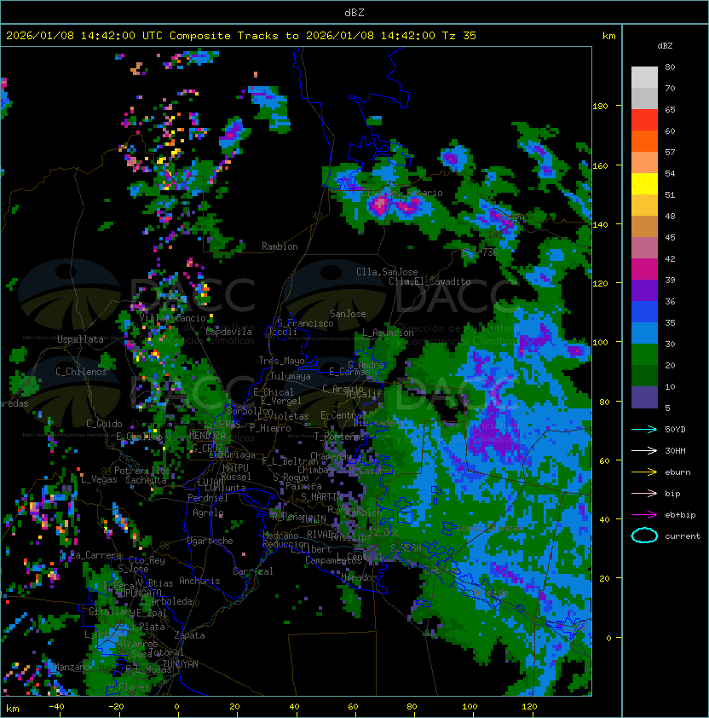Screen dimensions: 709x718
Task: Click the cyan 'current' ellipse in legend
Action: pos(644,536)
